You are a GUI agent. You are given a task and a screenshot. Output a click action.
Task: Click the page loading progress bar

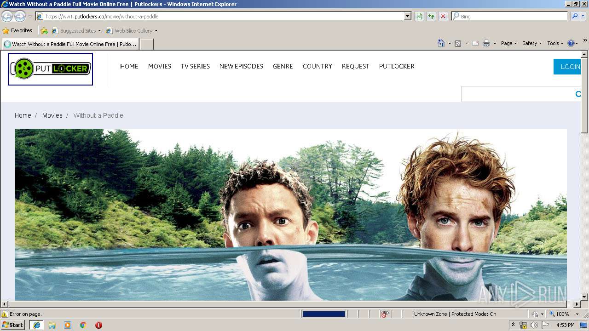pyautogui.click(x=323, y=314)
